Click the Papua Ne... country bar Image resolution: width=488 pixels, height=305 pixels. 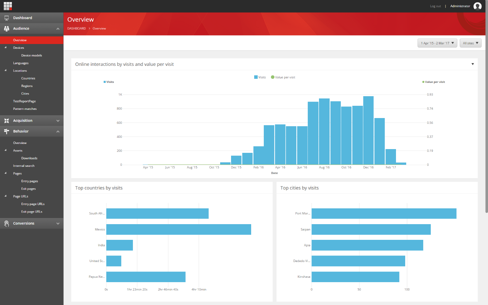click(x=146, y=277)
